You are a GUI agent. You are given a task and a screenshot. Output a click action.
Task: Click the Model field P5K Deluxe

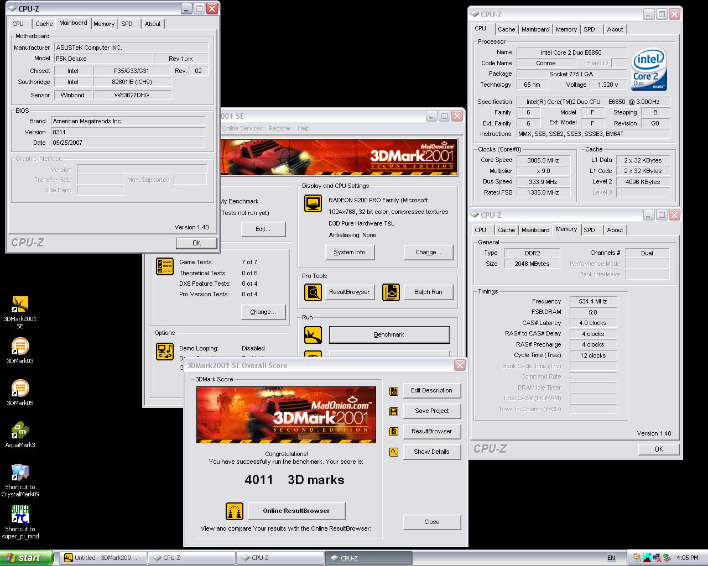point(103,59)
